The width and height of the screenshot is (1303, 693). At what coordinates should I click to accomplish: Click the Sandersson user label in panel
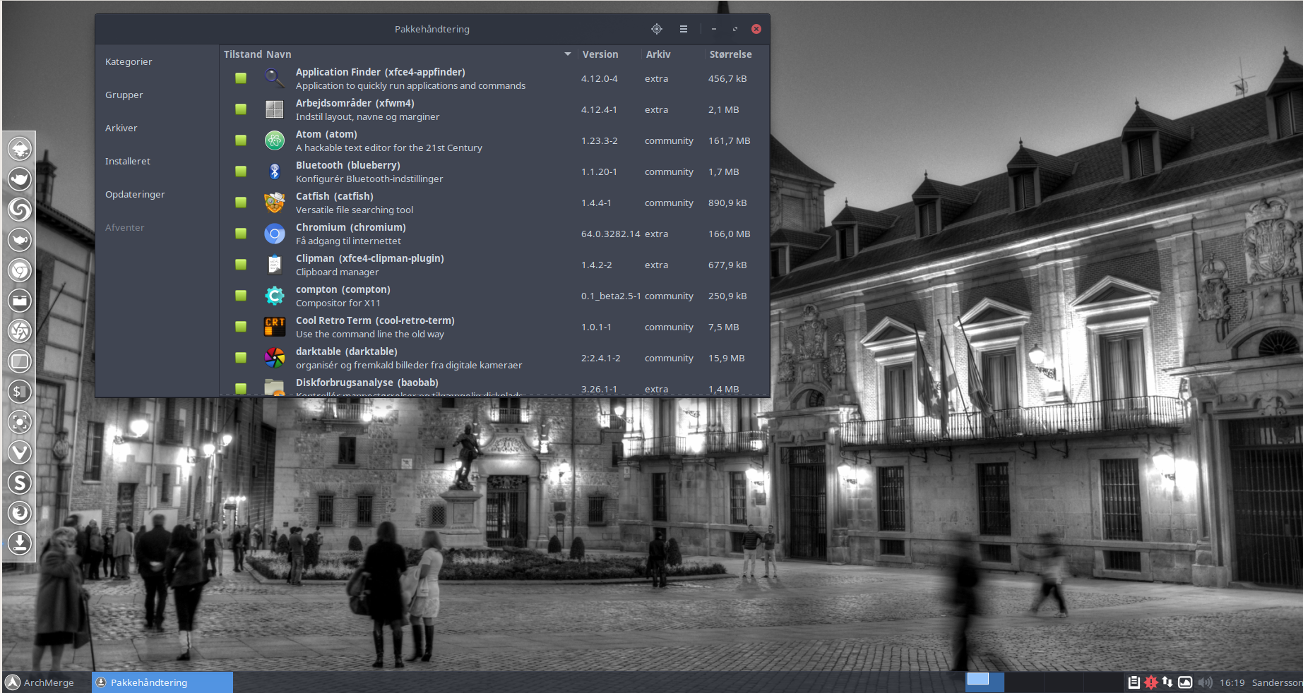click(1277, 682)
